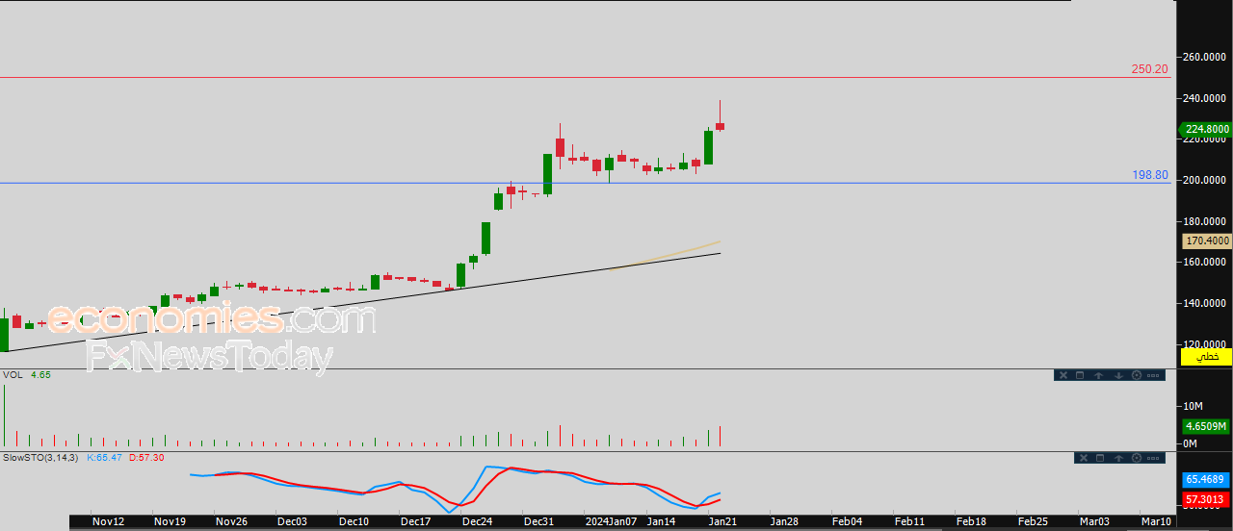
Task: Open more options for VOL panel
Action: point(1153,375)
